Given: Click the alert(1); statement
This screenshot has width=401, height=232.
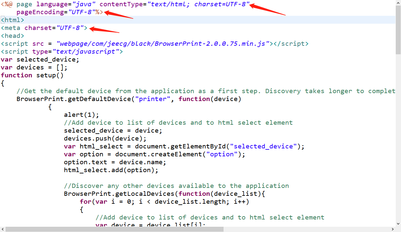Looking at the screenshot, I should [82, 115].
